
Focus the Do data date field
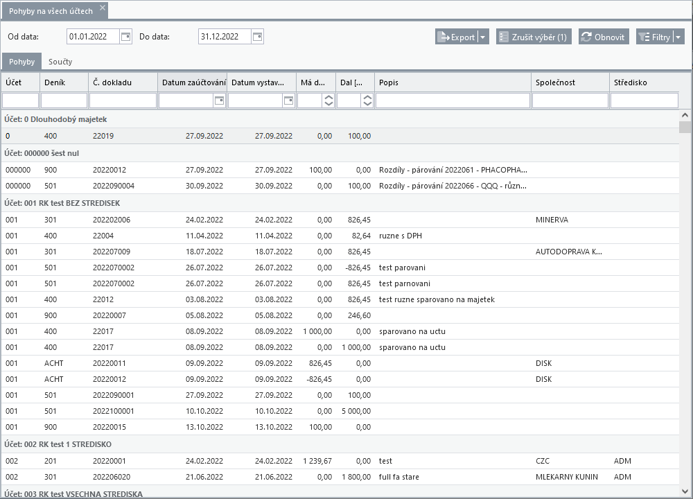225,37
